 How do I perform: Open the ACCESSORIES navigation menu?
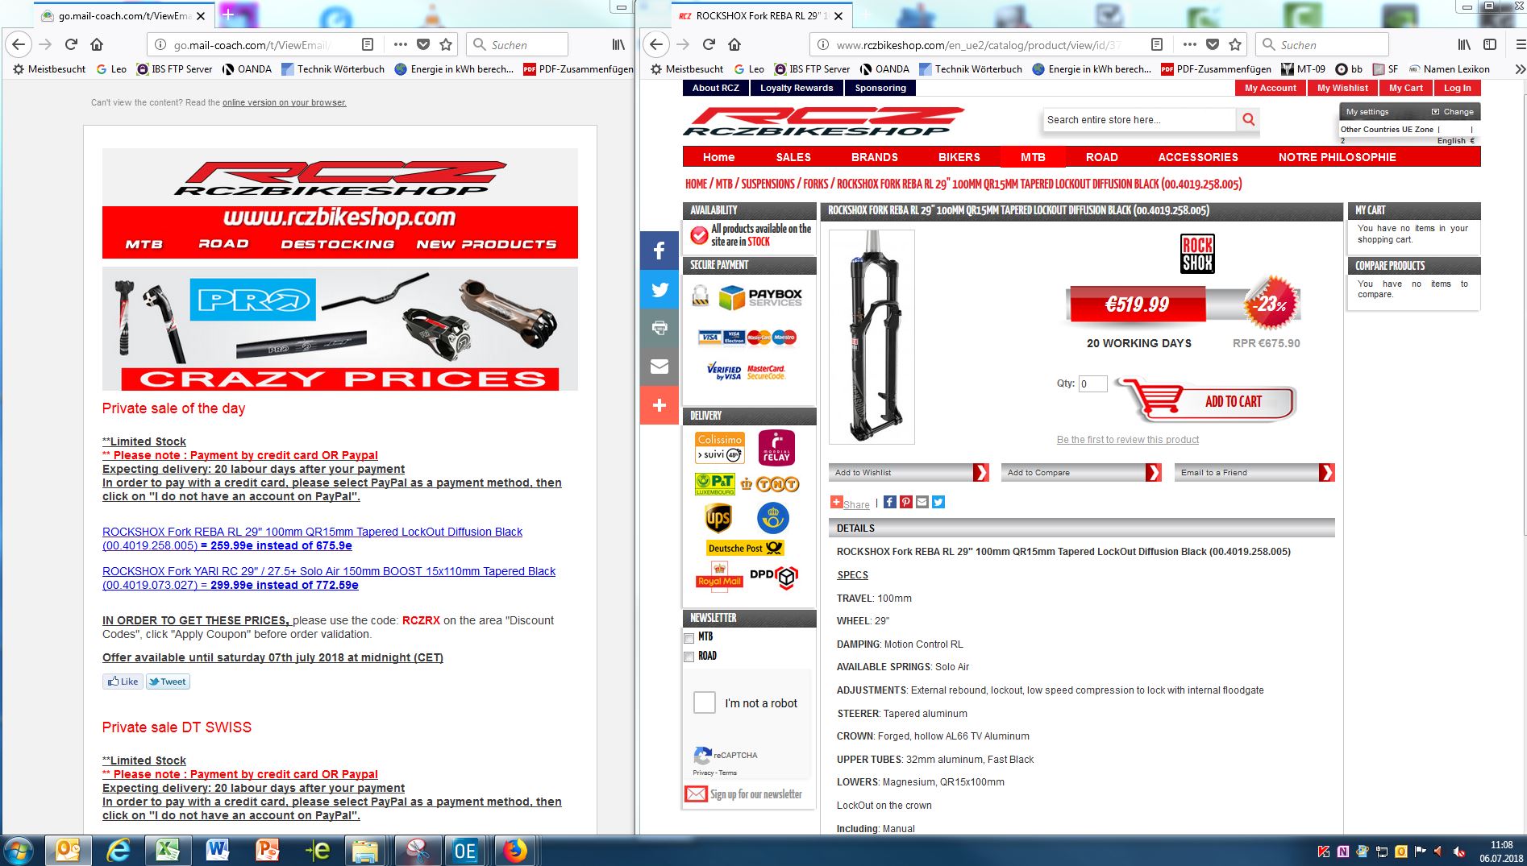[1198, 157]
